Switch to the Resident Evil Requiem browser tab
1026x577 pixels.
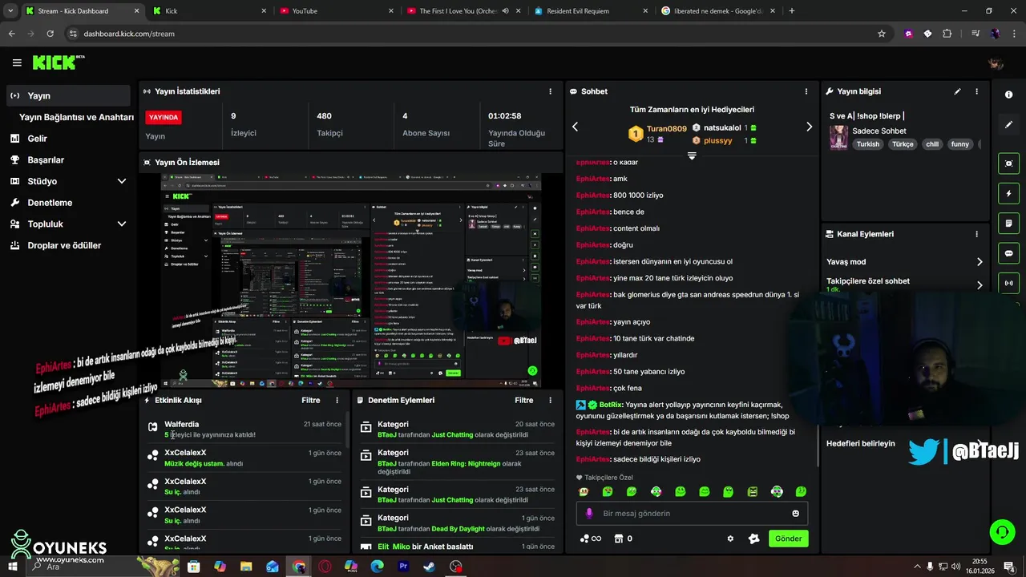click(591, 11)
